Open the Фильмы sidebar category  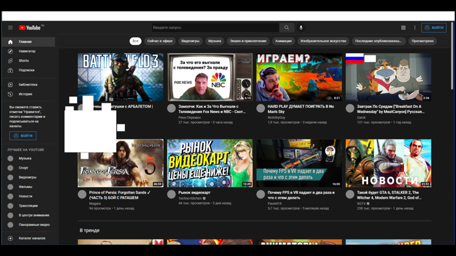28,187
